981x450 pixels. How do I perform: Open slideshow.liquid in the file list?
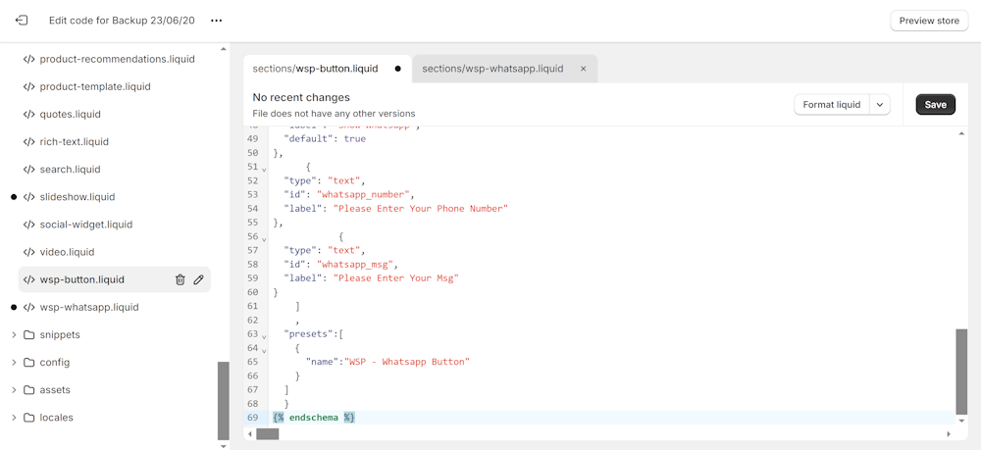tap(77, 197)
